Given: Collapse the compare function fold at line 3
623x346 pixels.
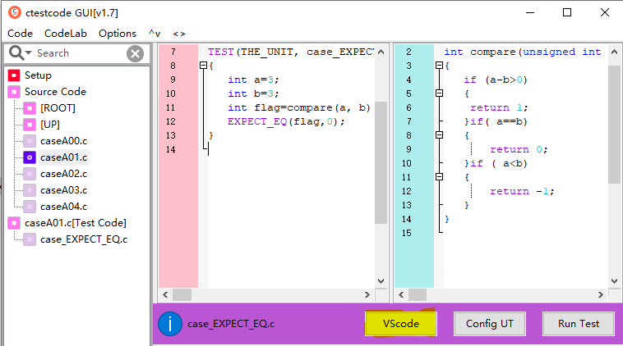Looking at the screenshot, I should coord(439,66).
